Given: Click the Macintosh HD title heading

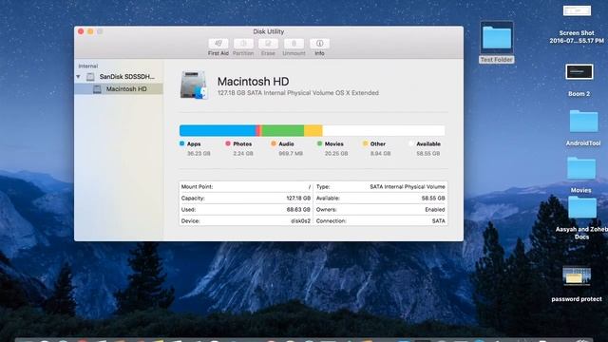Looking at the screenshot, I should coord(254,82).
